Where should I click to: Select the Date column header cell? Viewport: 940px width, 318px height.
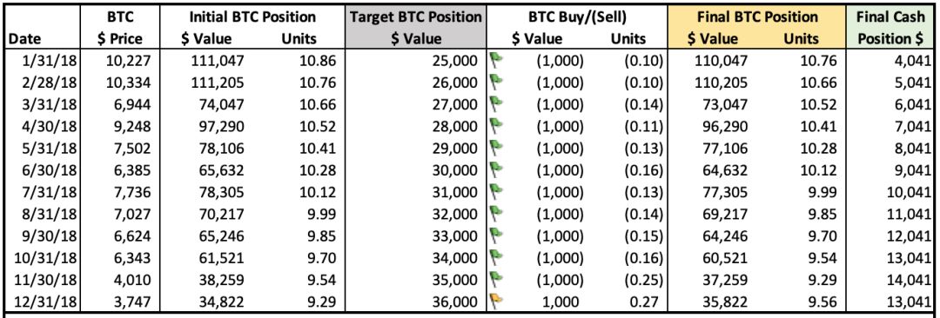pyautogui.click(x=44, y=28)
